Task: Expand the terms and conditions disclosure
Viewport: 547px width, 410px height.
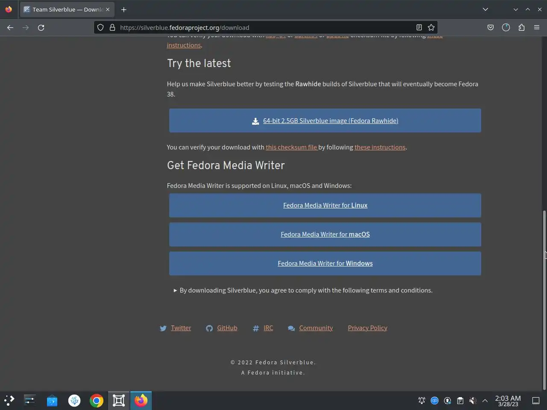Action: pyautogui.click(x=303, y=290)
